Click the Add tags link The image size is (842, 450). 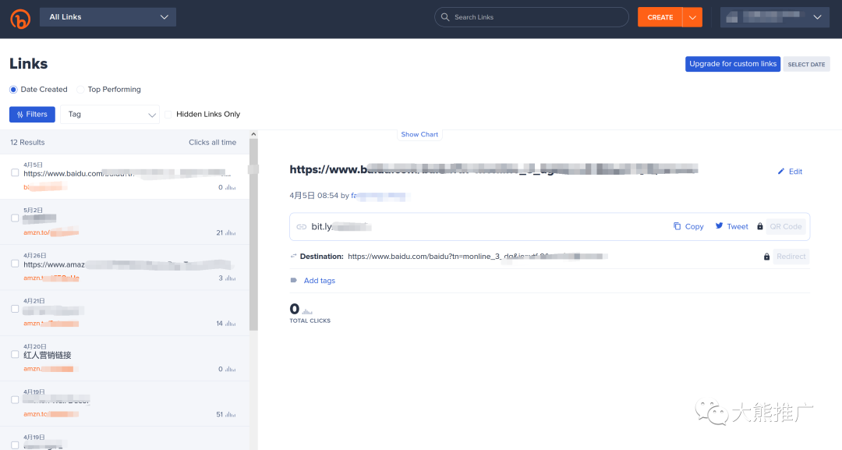(320, 281)
